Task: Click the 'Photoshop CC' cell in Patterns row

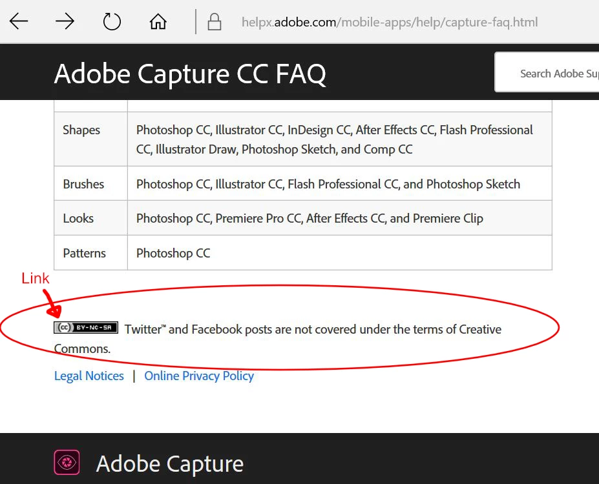Action: [x=173, y=253]
